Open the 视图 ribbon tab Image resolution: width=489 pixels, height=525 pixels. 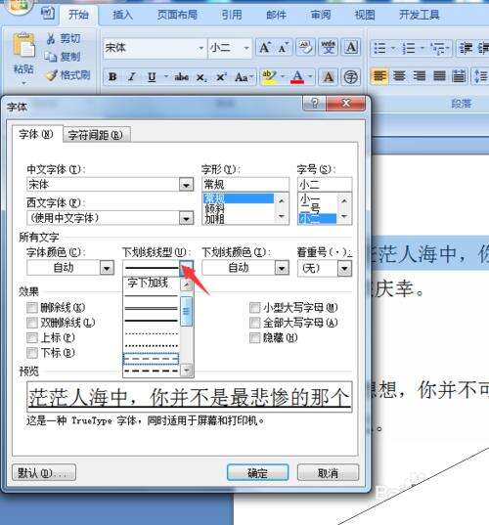(365, 15)
